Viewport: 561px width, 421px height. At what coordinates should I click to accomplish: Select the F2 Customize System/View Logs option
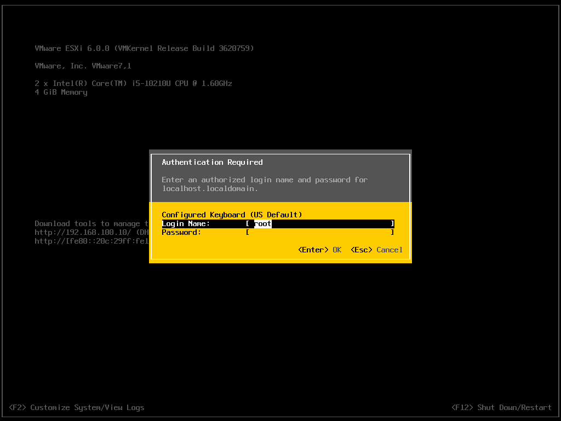[77, 407]
